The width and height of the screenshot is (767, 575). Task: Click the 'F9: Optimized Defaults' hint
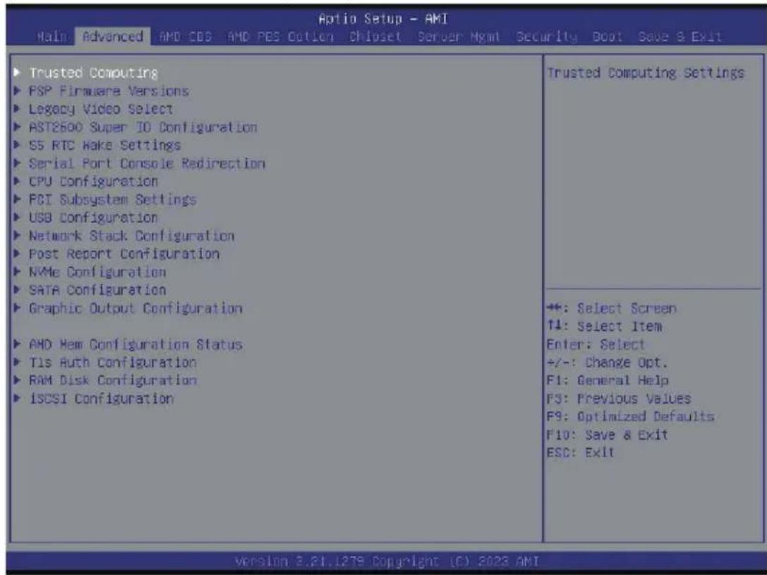[631, 416]
